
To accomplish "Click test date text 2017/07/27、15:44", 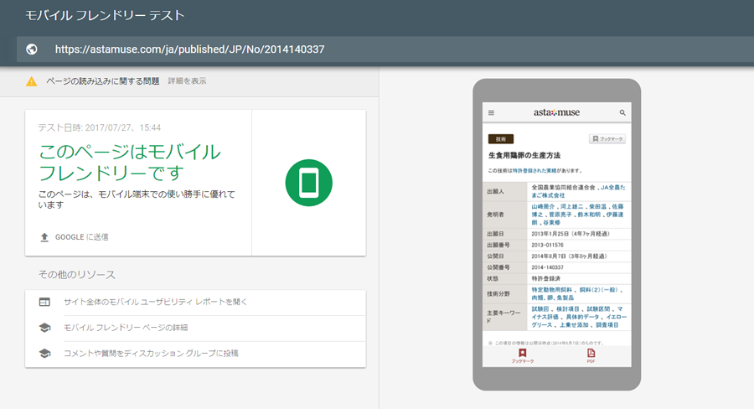I will 122,127.
